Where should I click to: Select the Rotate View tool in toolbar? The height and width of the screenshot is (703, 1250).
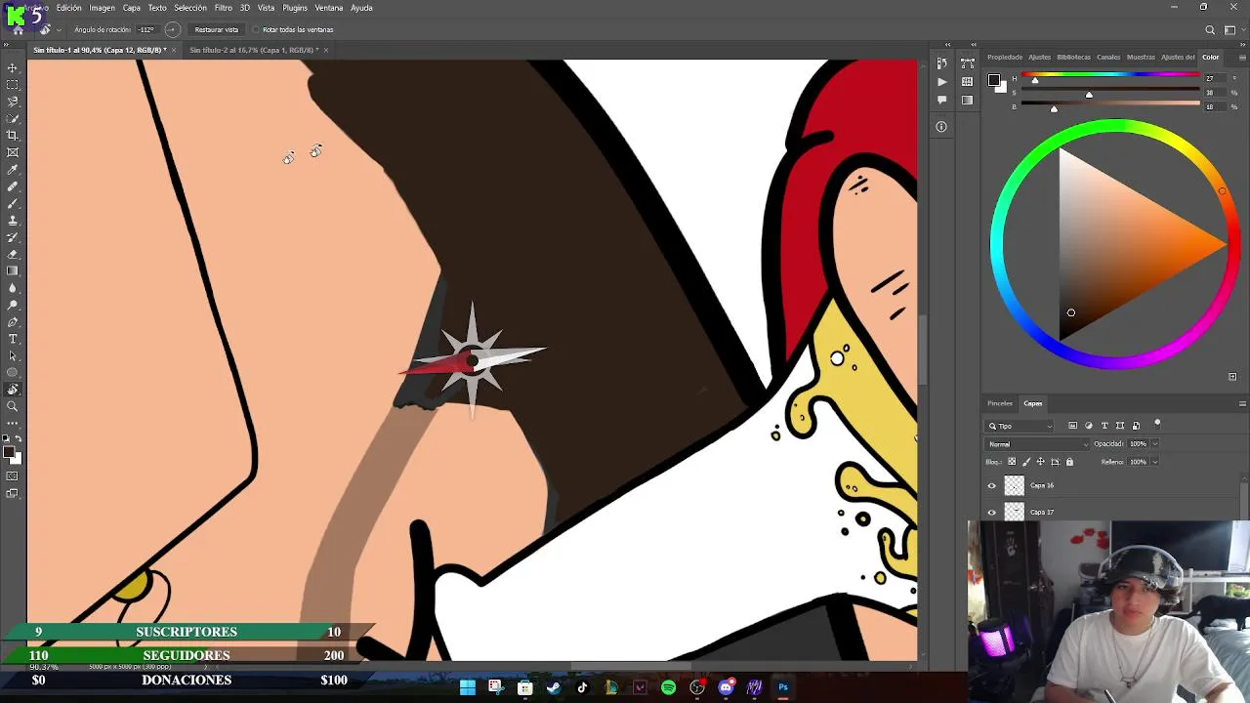(x=13, y=390)
